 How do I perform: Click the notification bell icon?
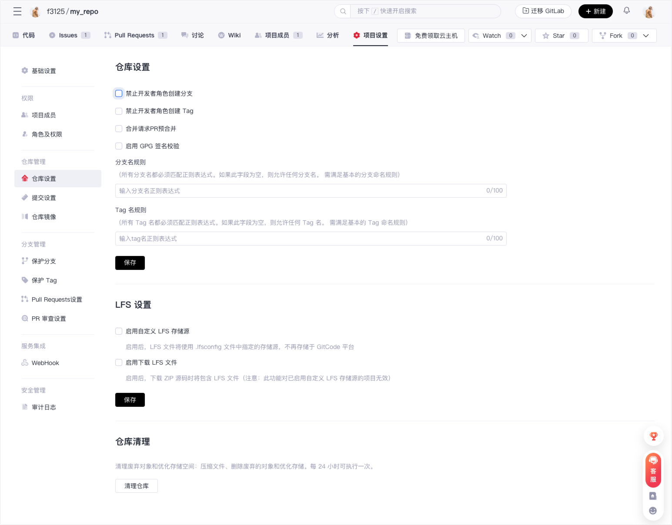click(x=626, y=11)
